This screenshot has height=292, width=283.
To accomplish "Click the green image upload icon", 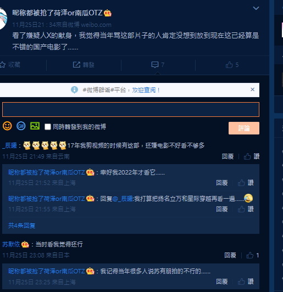I will 35,126.
